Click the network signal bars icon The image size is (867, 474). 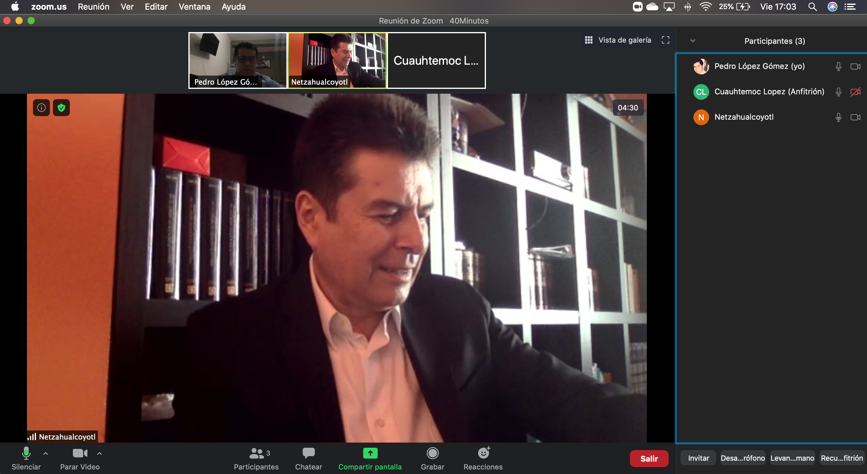pyautogui.click(x=32, y=437)
